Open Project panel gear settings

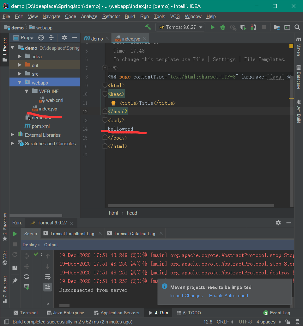pyautogui.click(x=64, y=38)
